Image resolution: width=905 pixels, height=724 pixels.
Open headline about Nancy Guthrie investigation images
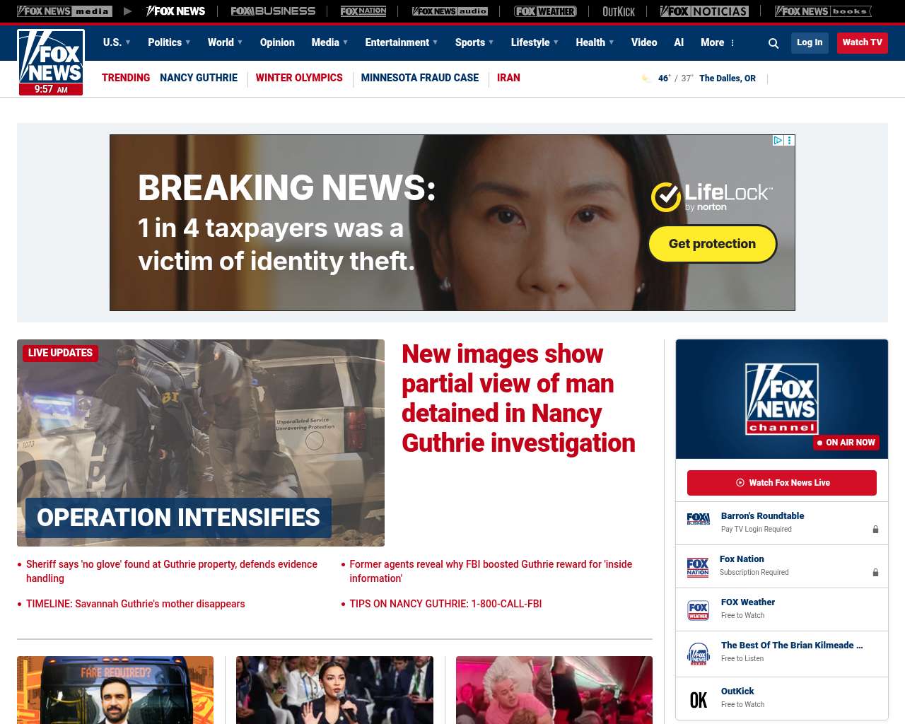(518, 398)
